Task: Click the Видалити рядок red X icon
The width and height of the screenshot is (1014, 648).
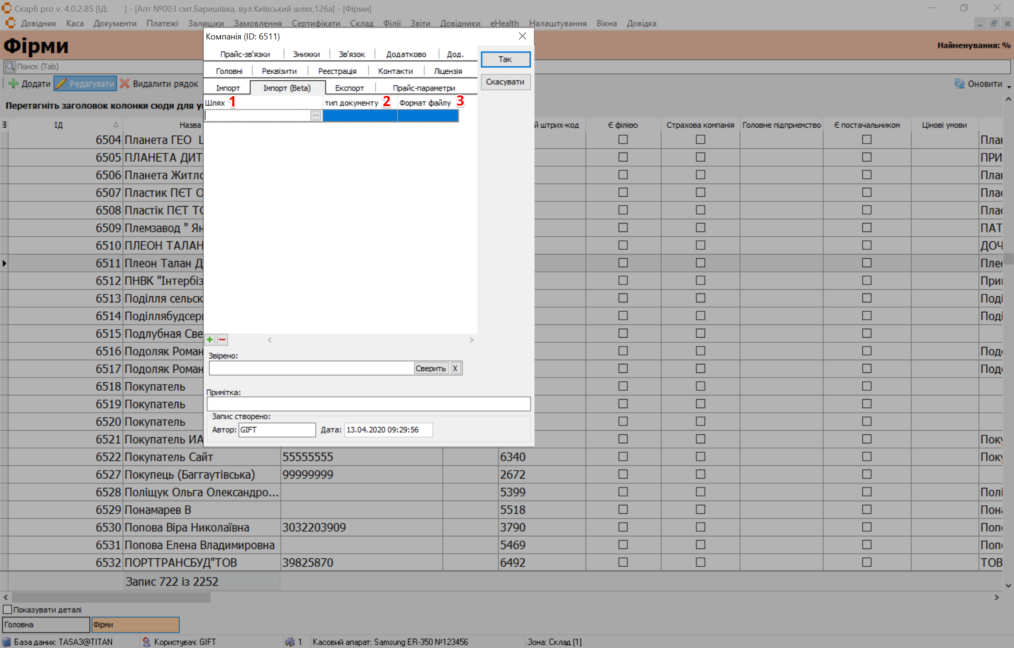Action: click(124, 84)
